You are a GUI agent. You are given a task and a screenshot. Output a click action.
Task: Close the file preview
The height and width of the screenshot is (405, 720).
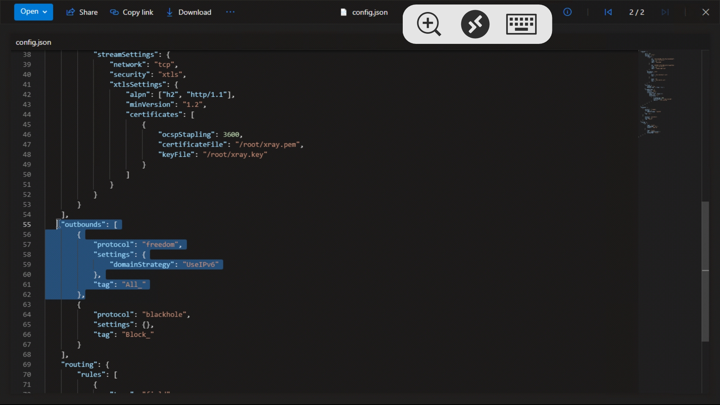pos(706,12)
